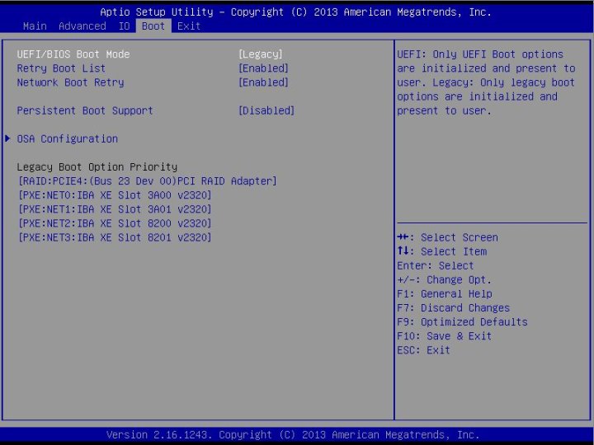The width and height of the screenshot is (594, 445).
Task: Select Persistent Boot Support setting label
Action: 85,110
